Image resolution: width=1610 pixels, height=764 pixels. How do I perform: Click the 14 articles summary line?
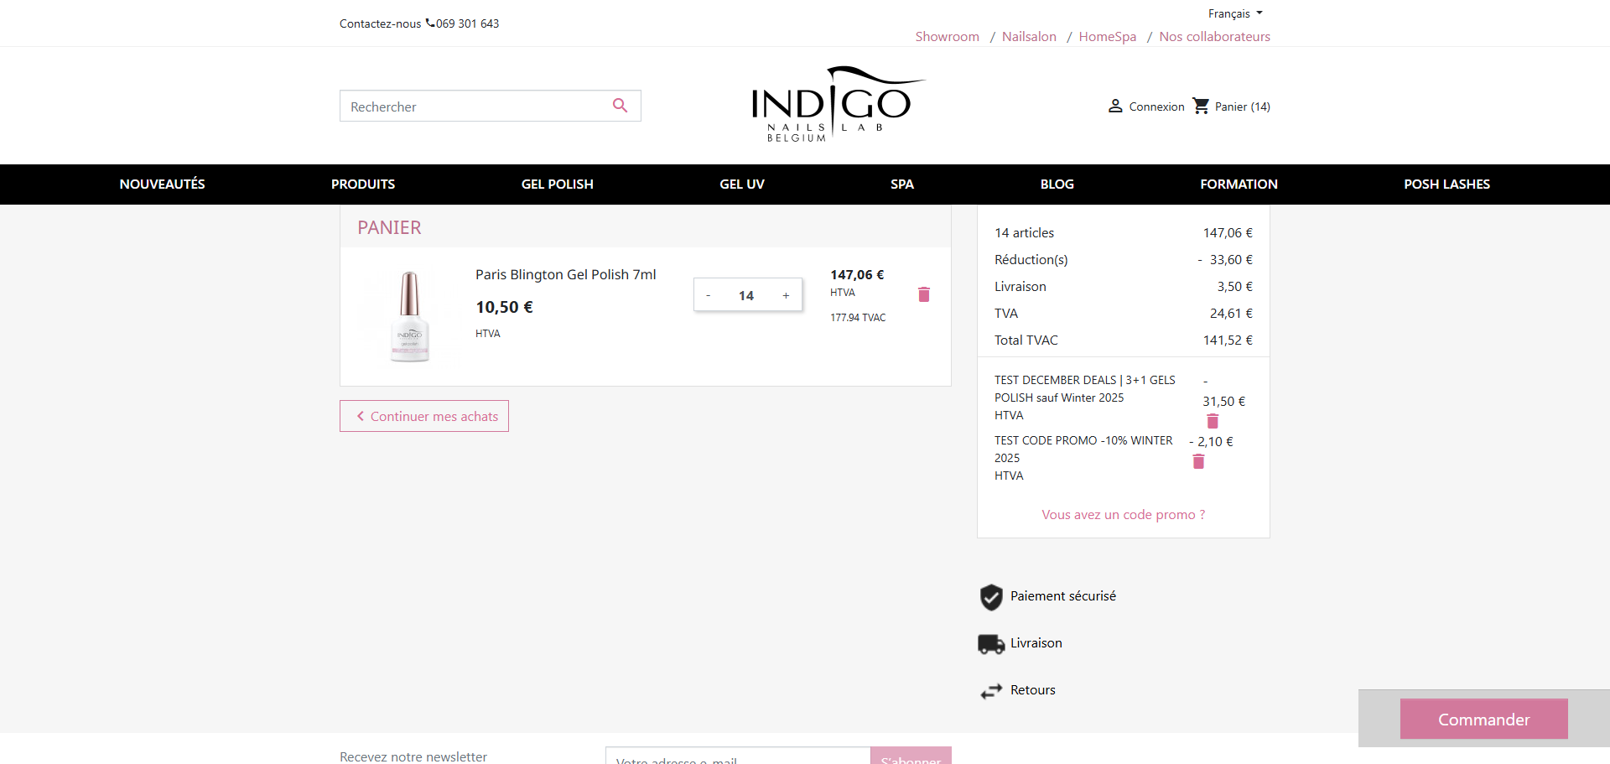[x=1124, y=233]
